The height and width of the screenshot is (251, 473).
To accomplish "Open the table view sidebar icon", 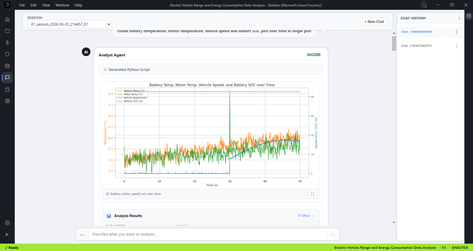I will (7, 101).
